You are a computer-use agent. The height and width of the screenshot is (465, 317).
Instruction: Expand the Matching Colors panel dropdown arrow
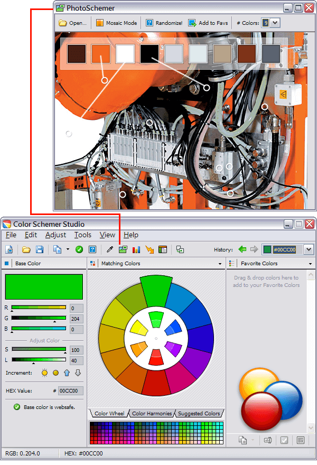pos(220,264)
